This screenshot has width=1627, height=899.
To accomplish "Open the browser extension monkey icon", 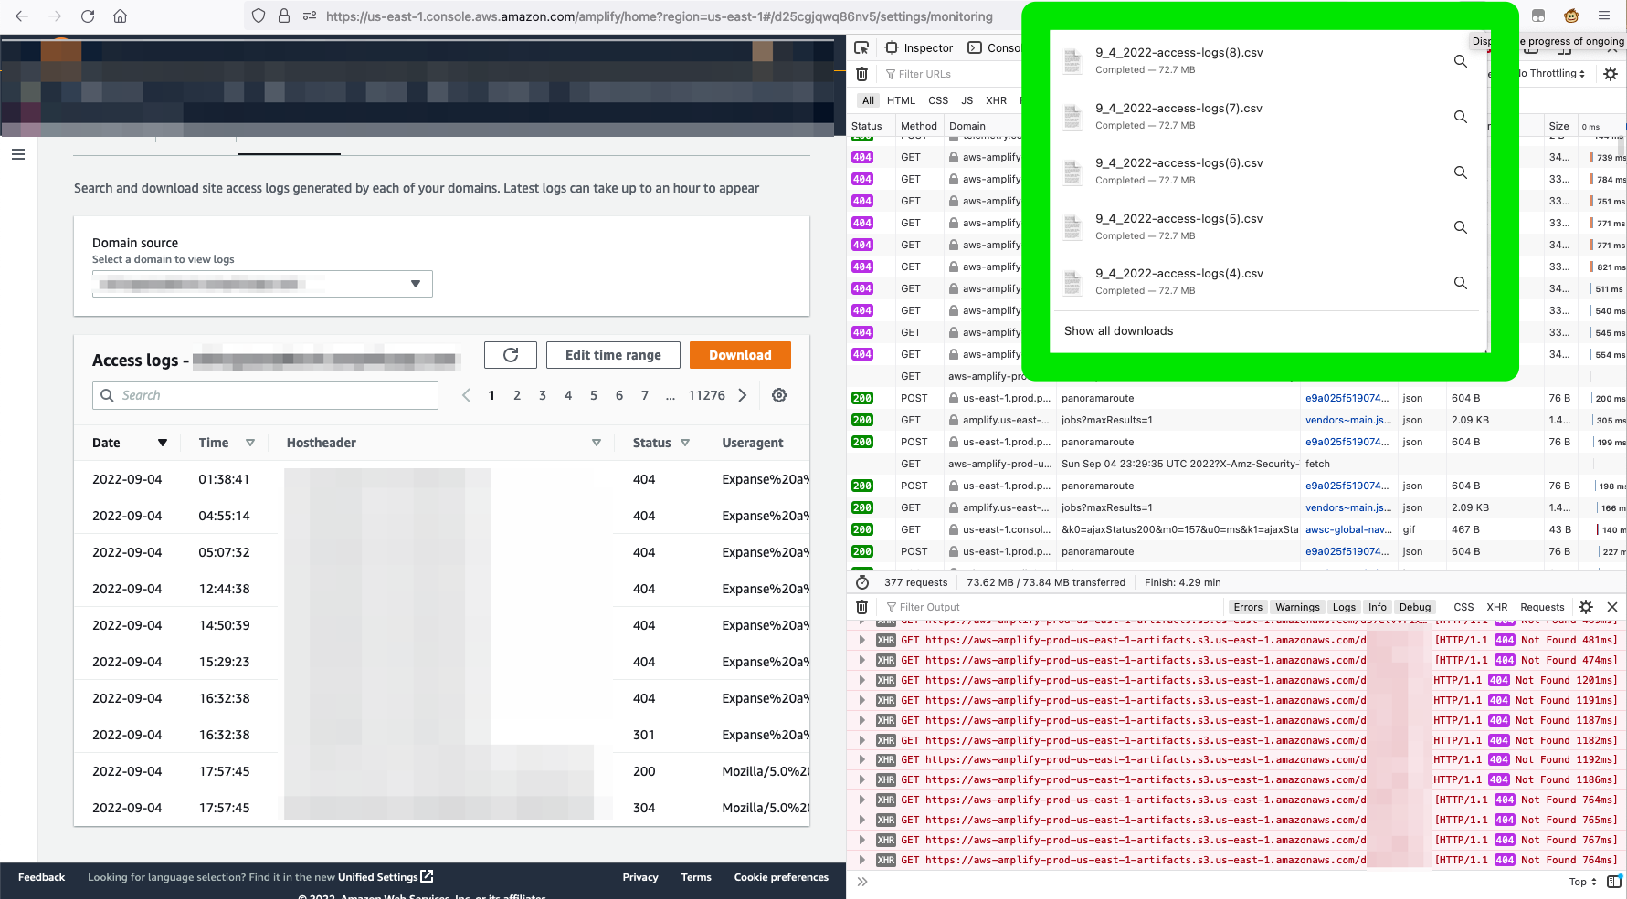I will [1571, 16].
